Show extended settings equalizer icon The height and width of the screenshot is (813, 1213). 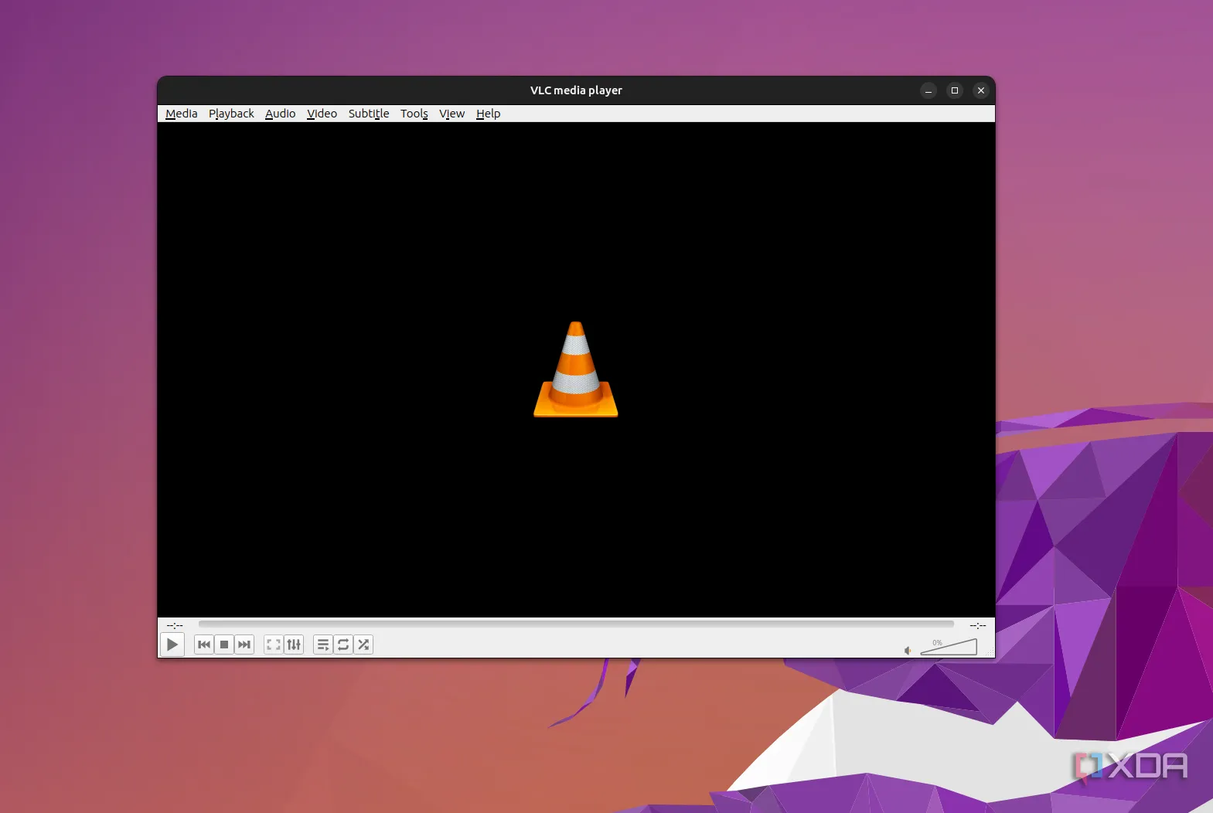pos(294,645)
